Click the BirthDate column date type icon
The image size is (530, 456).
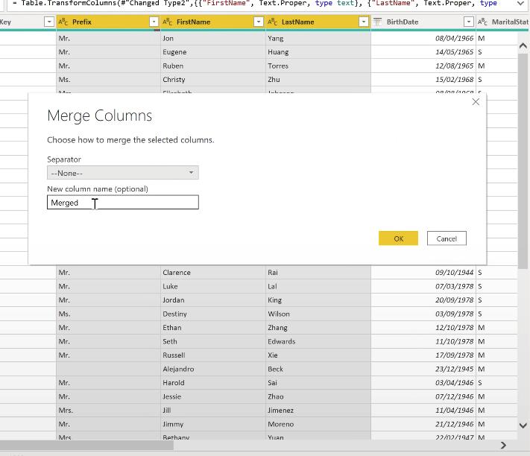377,22
